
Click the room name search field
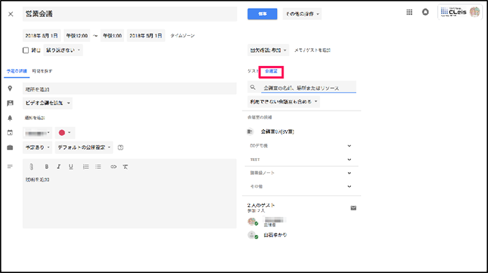(x=309, y=88)
